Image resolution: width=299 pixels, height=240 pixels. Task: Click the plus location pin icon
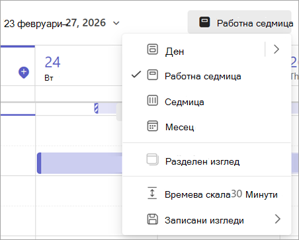tap(24, 72)
